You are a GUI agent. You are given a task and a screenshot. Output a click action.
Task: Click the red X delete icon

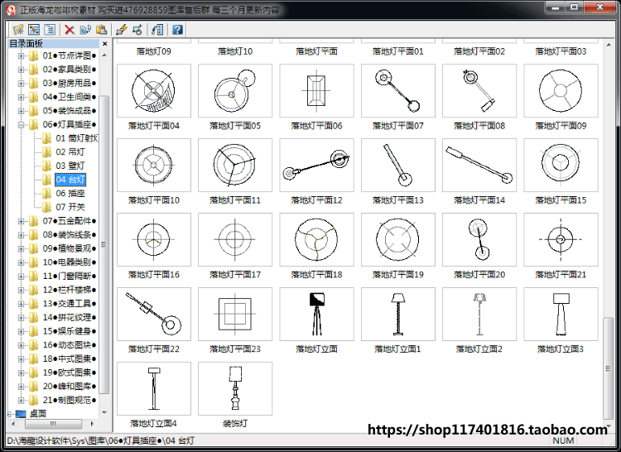click(70, 29)
